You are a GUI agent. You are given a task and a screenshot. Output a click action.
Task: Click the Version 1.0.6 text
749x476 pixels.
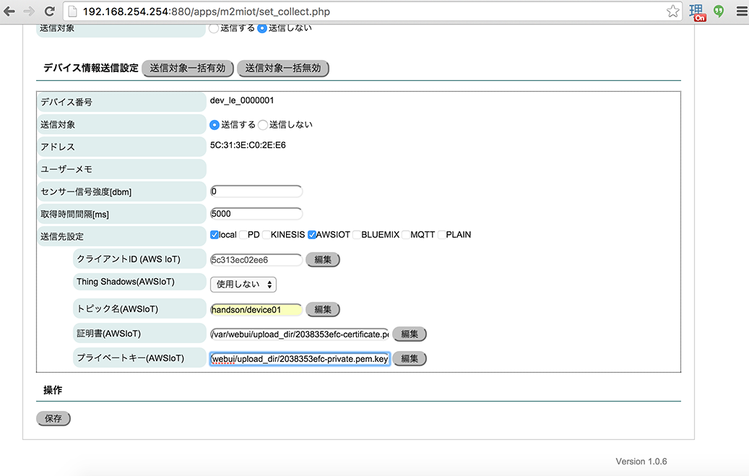[x=641, y=462]
